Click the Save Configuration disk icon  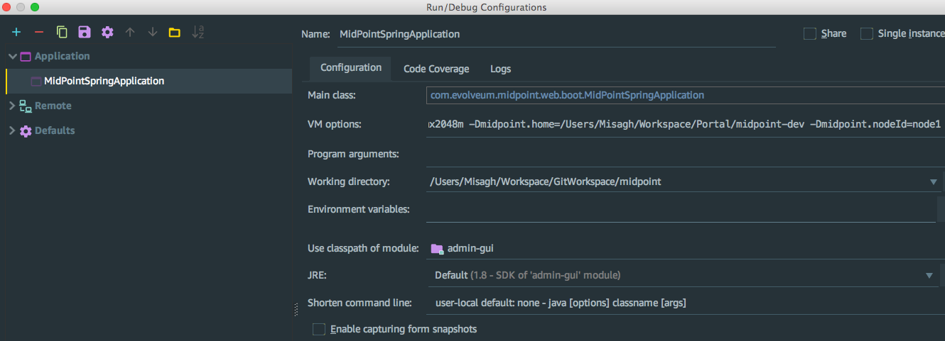85,32
